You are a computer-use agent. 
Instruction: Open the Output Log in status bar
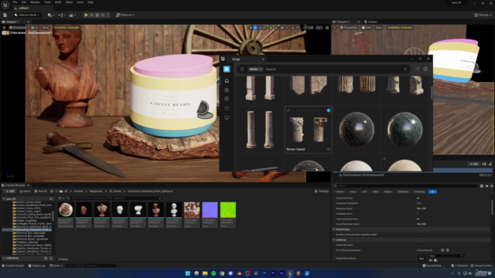[36, 266]
